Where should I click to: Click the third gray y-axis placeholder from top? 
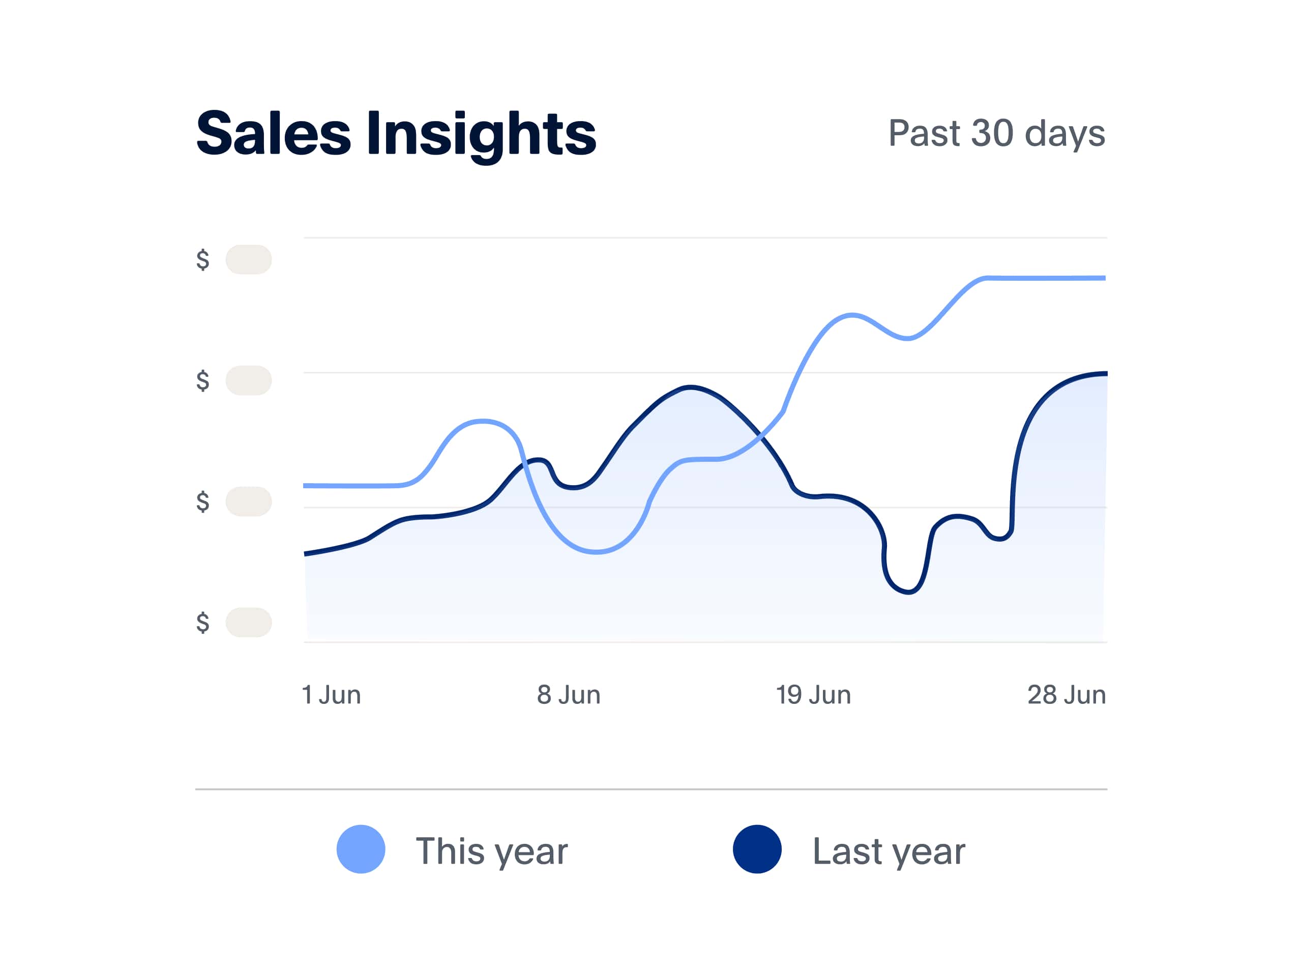(x=248, y=501)
